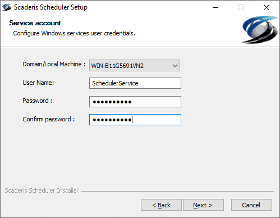Open the Domain/Local Machine combo box showing WIN-B11G5691VN2
The height and width of the screenshot is (218, 280).
[x=135, y=66]
